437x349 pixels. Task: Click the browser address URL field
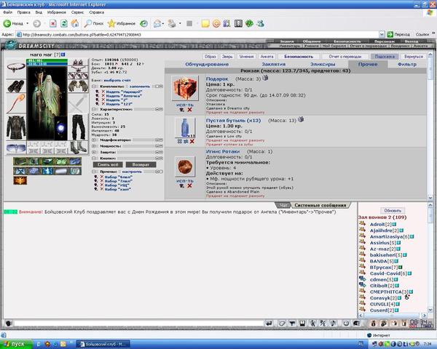tap(197, 34)
